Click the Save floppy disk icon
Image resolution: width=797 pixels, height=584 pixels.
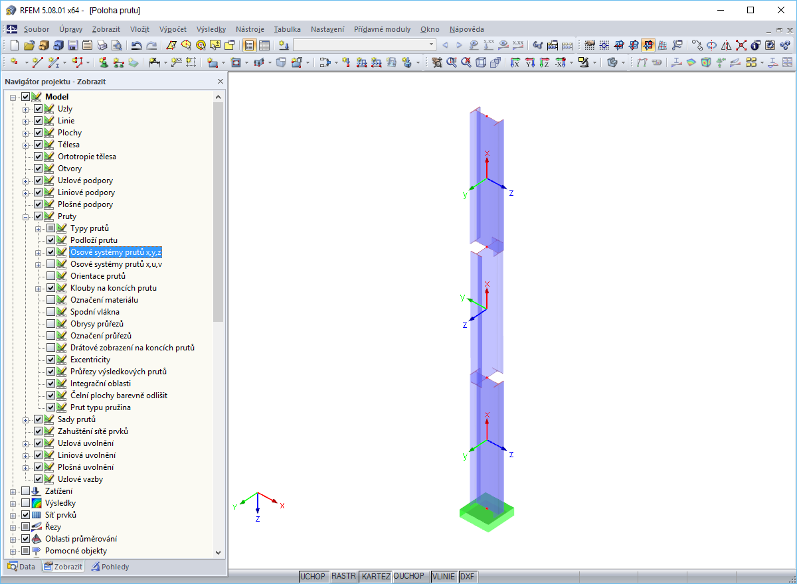[72, 45]
